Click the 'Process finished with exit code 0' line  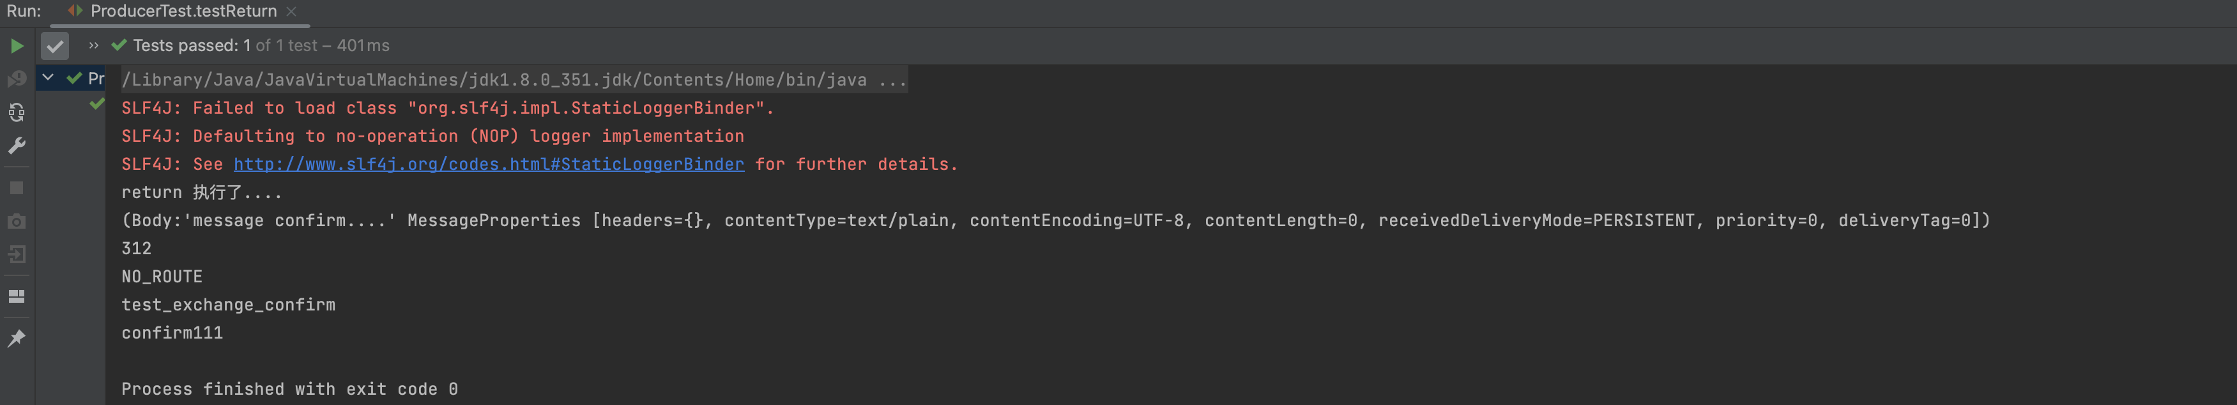pos(289,390)
